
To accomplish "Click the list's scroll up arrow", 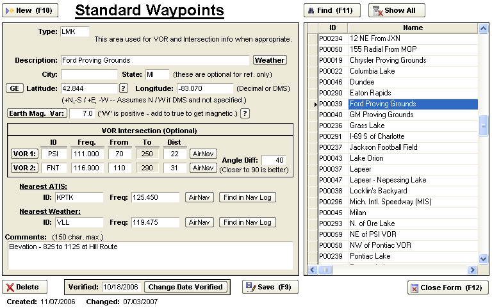I will 483,29.
